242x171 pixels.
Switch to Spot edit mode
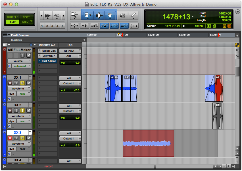[26, 17]
